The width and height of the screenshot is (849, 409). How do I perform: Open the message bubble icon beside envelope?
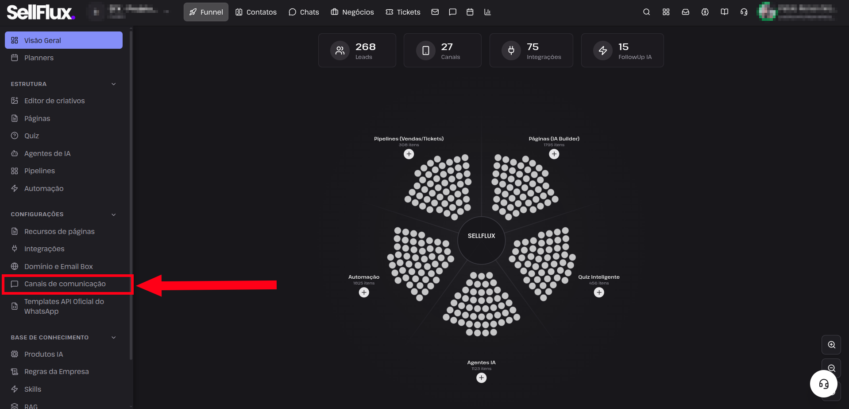(452, 12)
